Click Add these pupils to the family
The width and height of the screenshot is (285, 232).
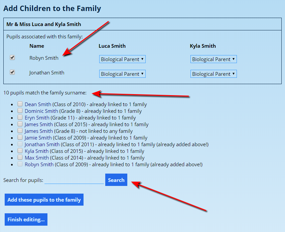pyautogui.click(x=44, y=200)
